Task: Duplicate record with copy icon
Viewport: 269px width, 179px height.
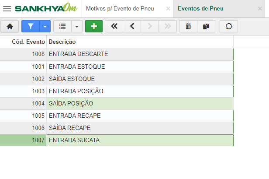Action: pos(206,26)
